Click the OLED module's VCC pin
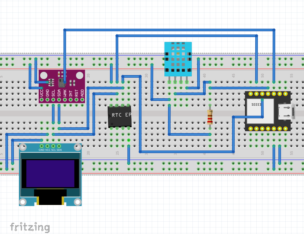The height and width of the screenshot is (234, 304). (47, 146)
